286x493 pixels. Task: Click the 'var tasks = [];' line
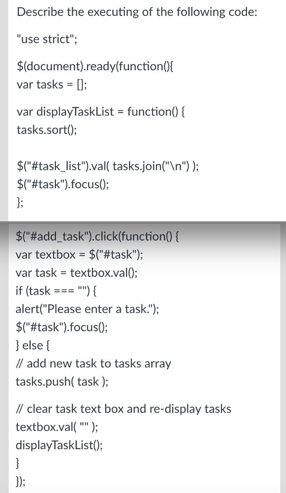click(52, 85)
